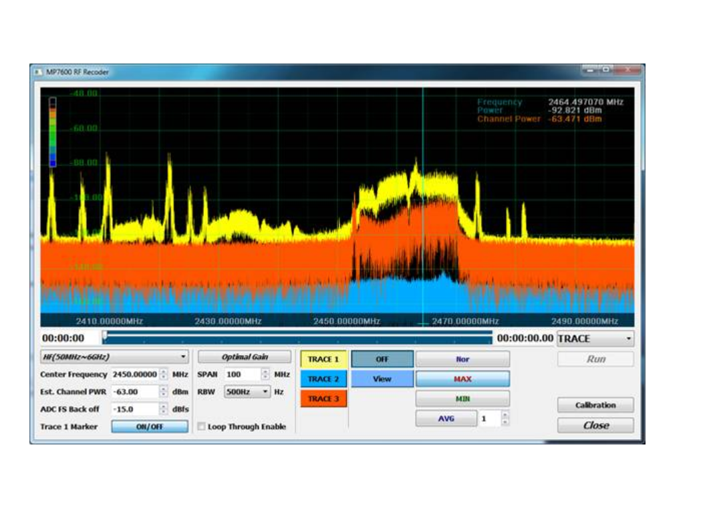
Task: Adjust the SPAN spinner arrows
Action: (266, 374)
